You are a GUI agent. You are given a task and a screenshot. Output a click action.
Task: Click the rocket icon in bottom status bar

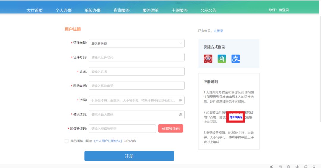[x=271, y=167]
